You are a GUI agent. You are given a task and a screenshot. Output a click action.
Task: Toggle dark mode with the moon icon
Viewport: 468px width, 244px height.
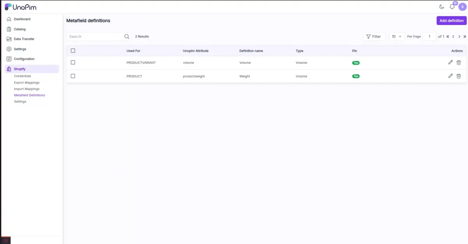[441, 7]
